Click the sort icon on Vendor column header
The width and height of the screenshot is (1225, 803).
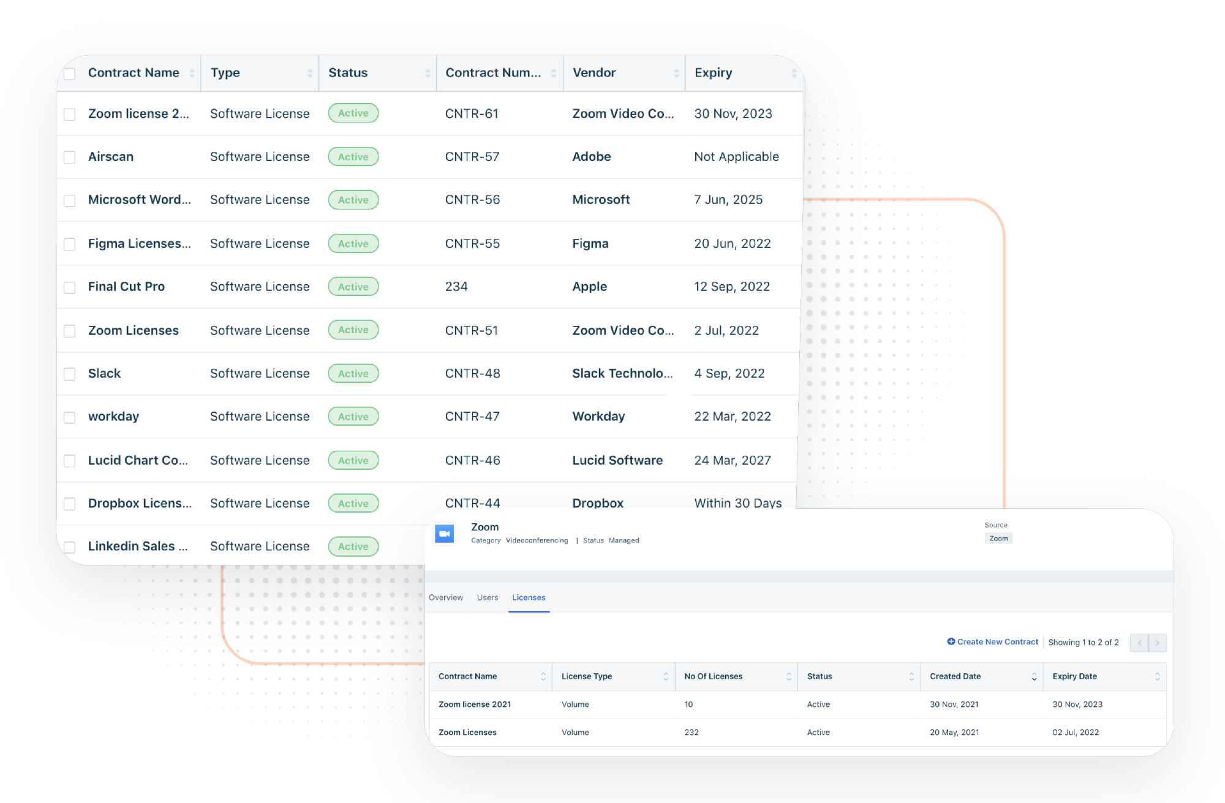(677, 72)
